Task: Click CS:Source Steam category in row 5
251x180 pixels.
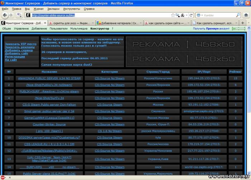Action: tap(110, 105)
